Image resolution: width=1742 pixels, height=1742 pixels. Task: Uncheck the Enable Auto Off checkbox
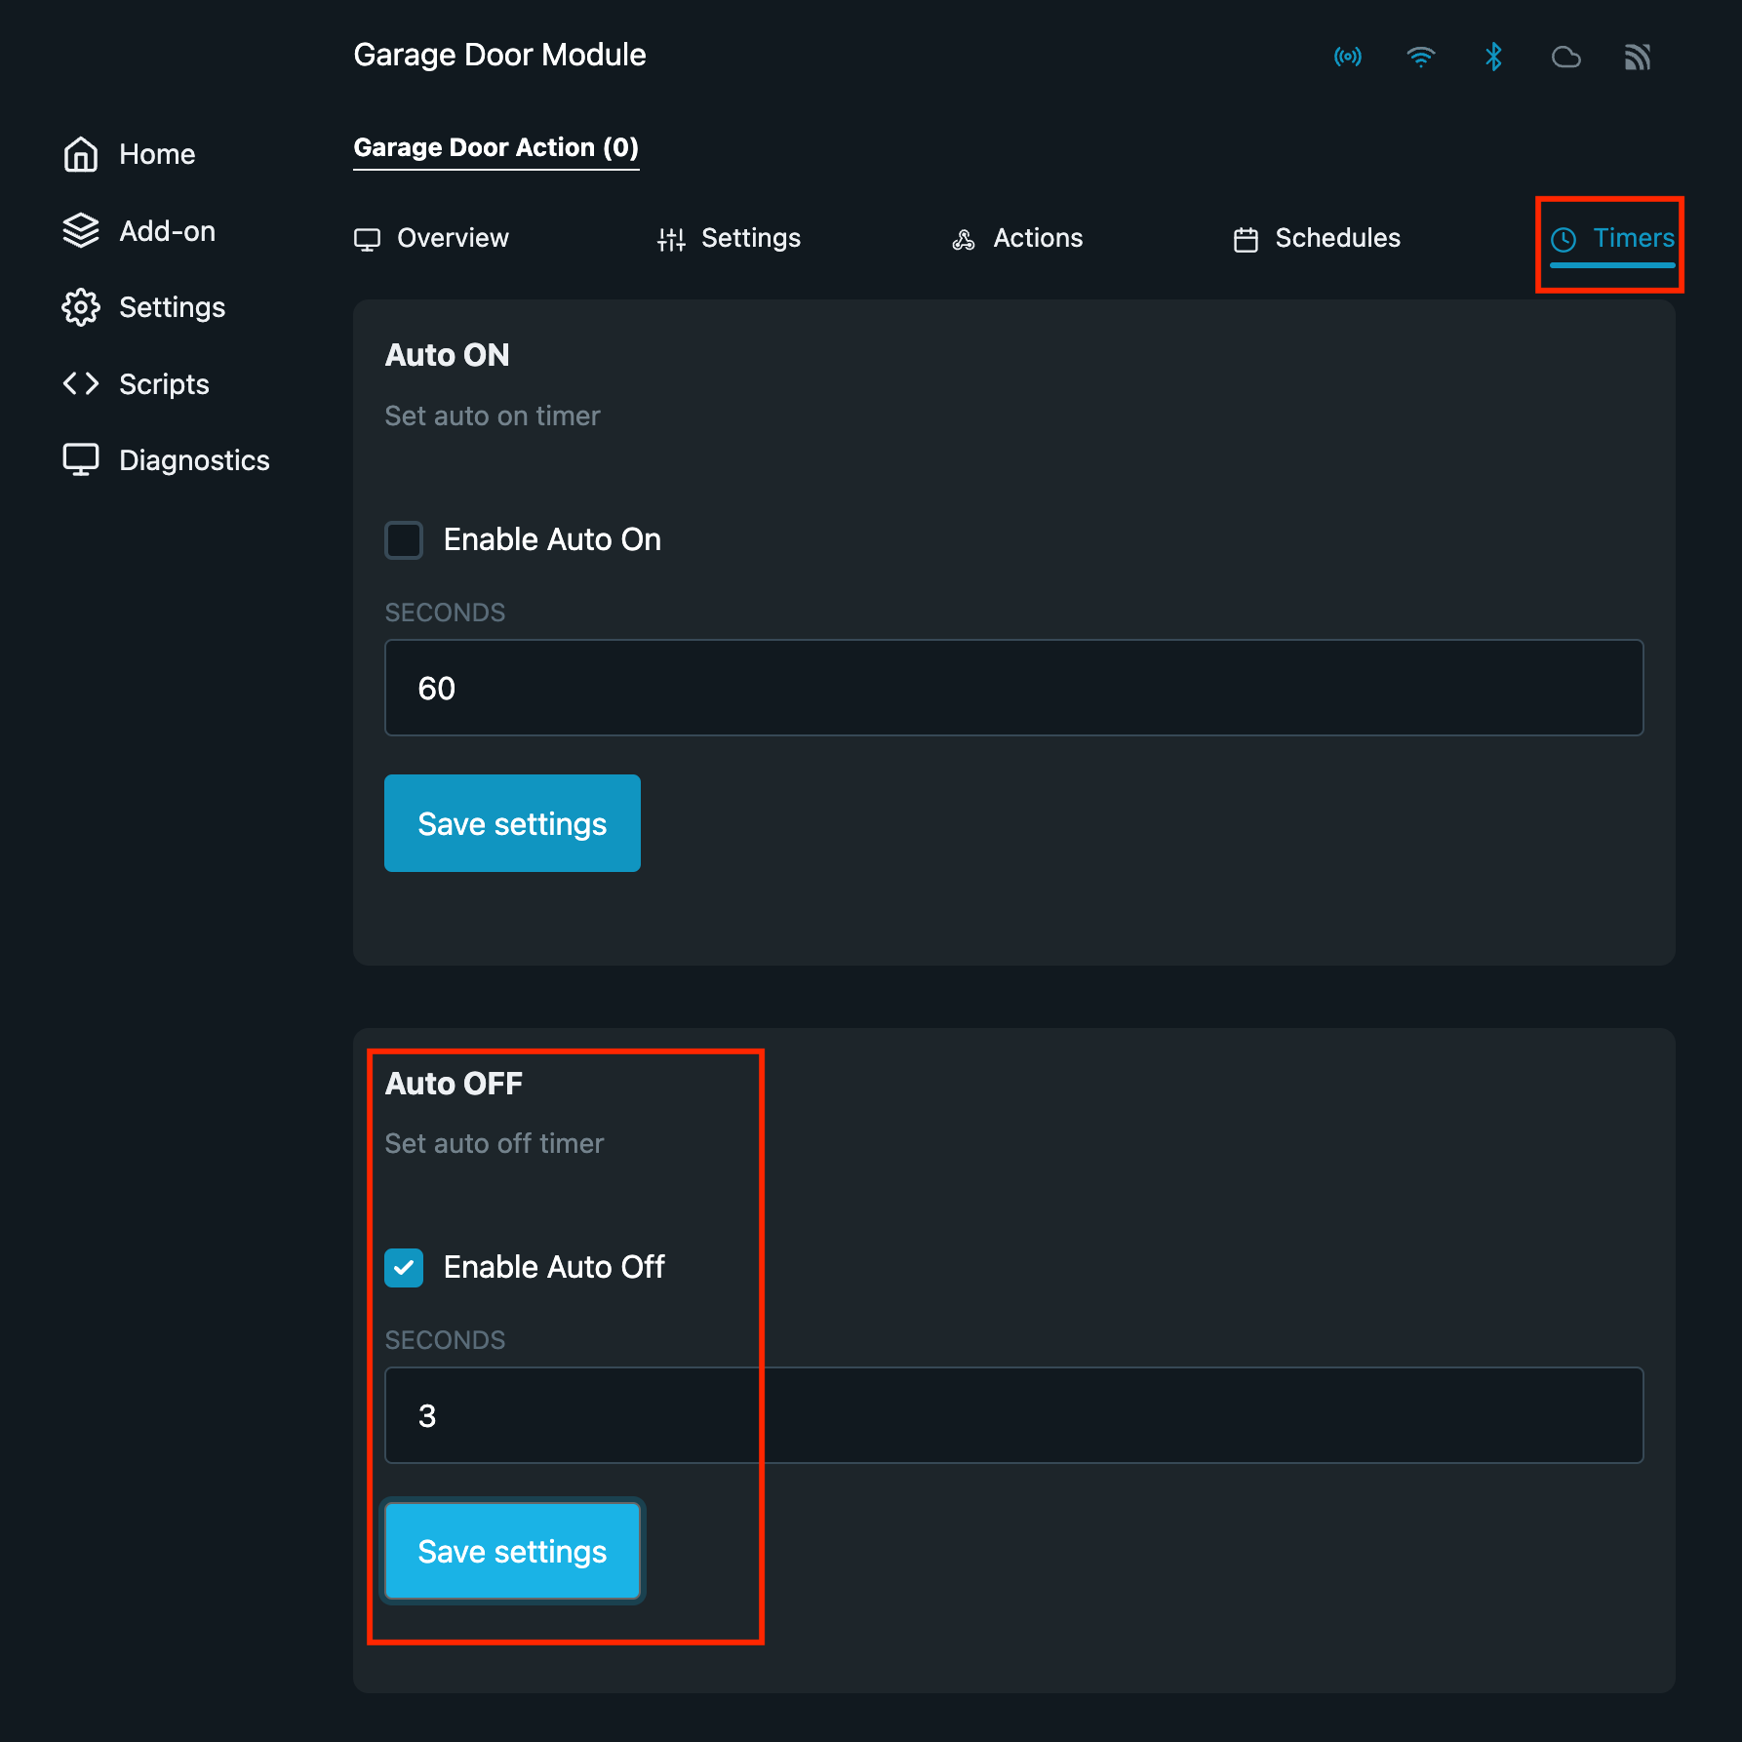point(404,1267)
